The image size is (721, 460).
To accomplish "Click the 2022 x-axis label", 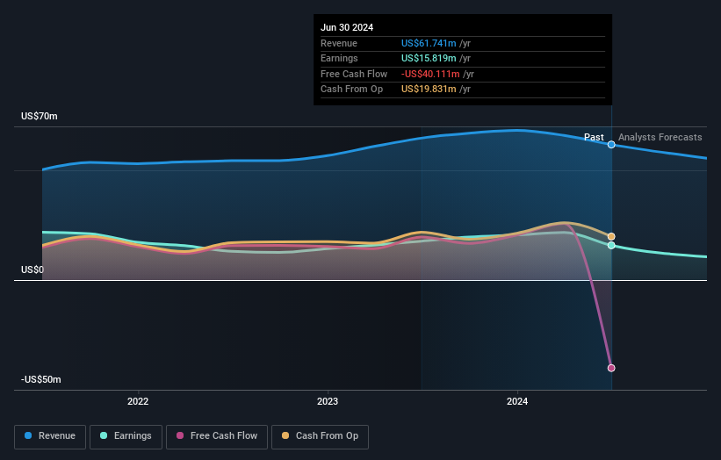I will pos(138,401).
